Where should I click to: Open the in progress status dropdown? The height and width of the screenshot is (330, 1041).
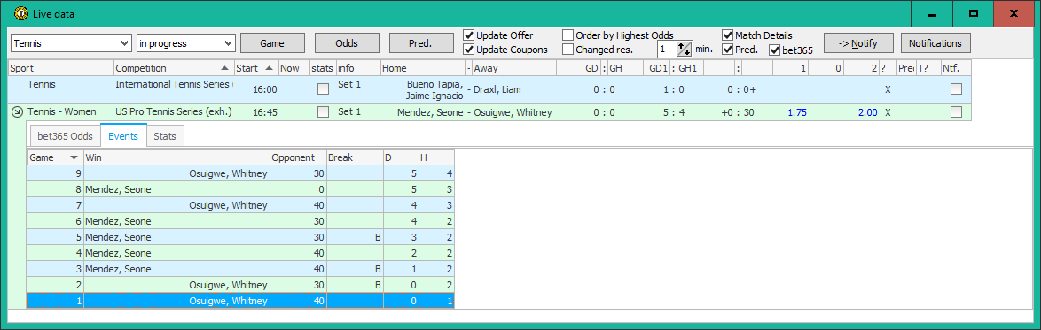(186, 43)
